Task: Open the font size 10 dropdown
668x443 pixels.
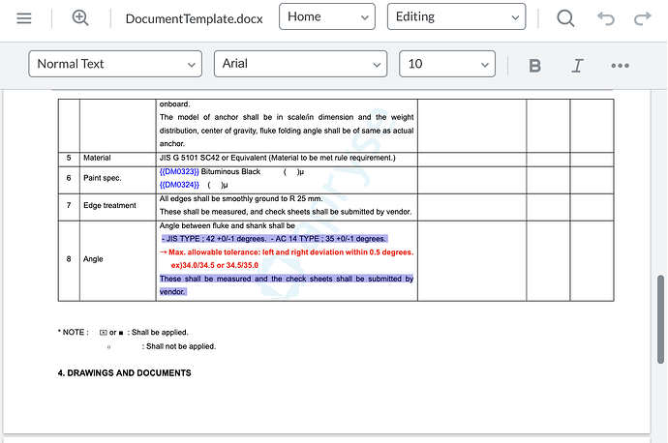Action: coord(446,64)
